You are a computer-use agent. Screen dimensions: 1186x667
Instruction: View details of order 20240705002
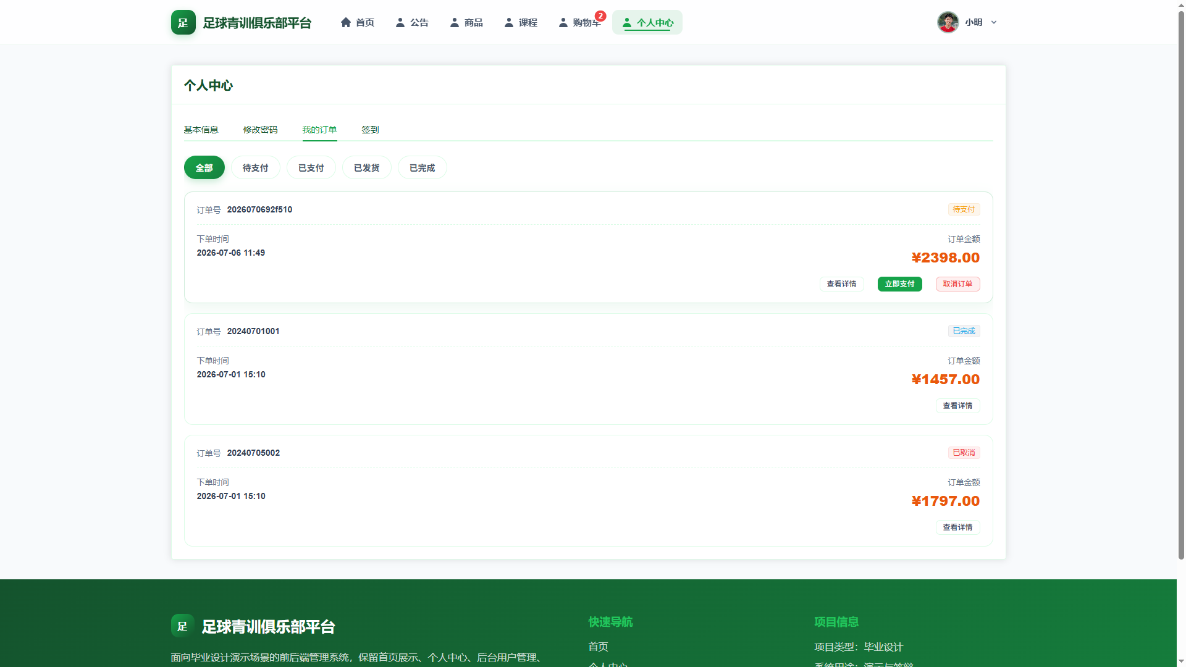(958, 527)
